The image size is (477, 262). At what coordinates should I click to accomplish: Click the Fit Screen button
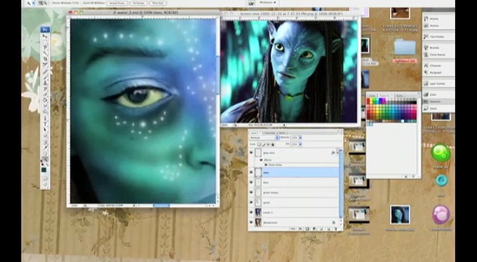pos(139,3)
